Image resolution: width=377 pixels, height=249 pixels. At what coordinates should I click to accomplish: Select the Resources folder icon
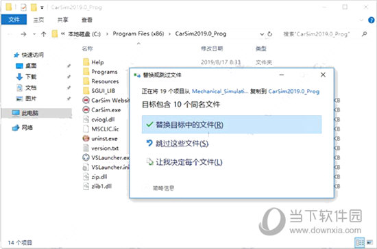point(86,81)
